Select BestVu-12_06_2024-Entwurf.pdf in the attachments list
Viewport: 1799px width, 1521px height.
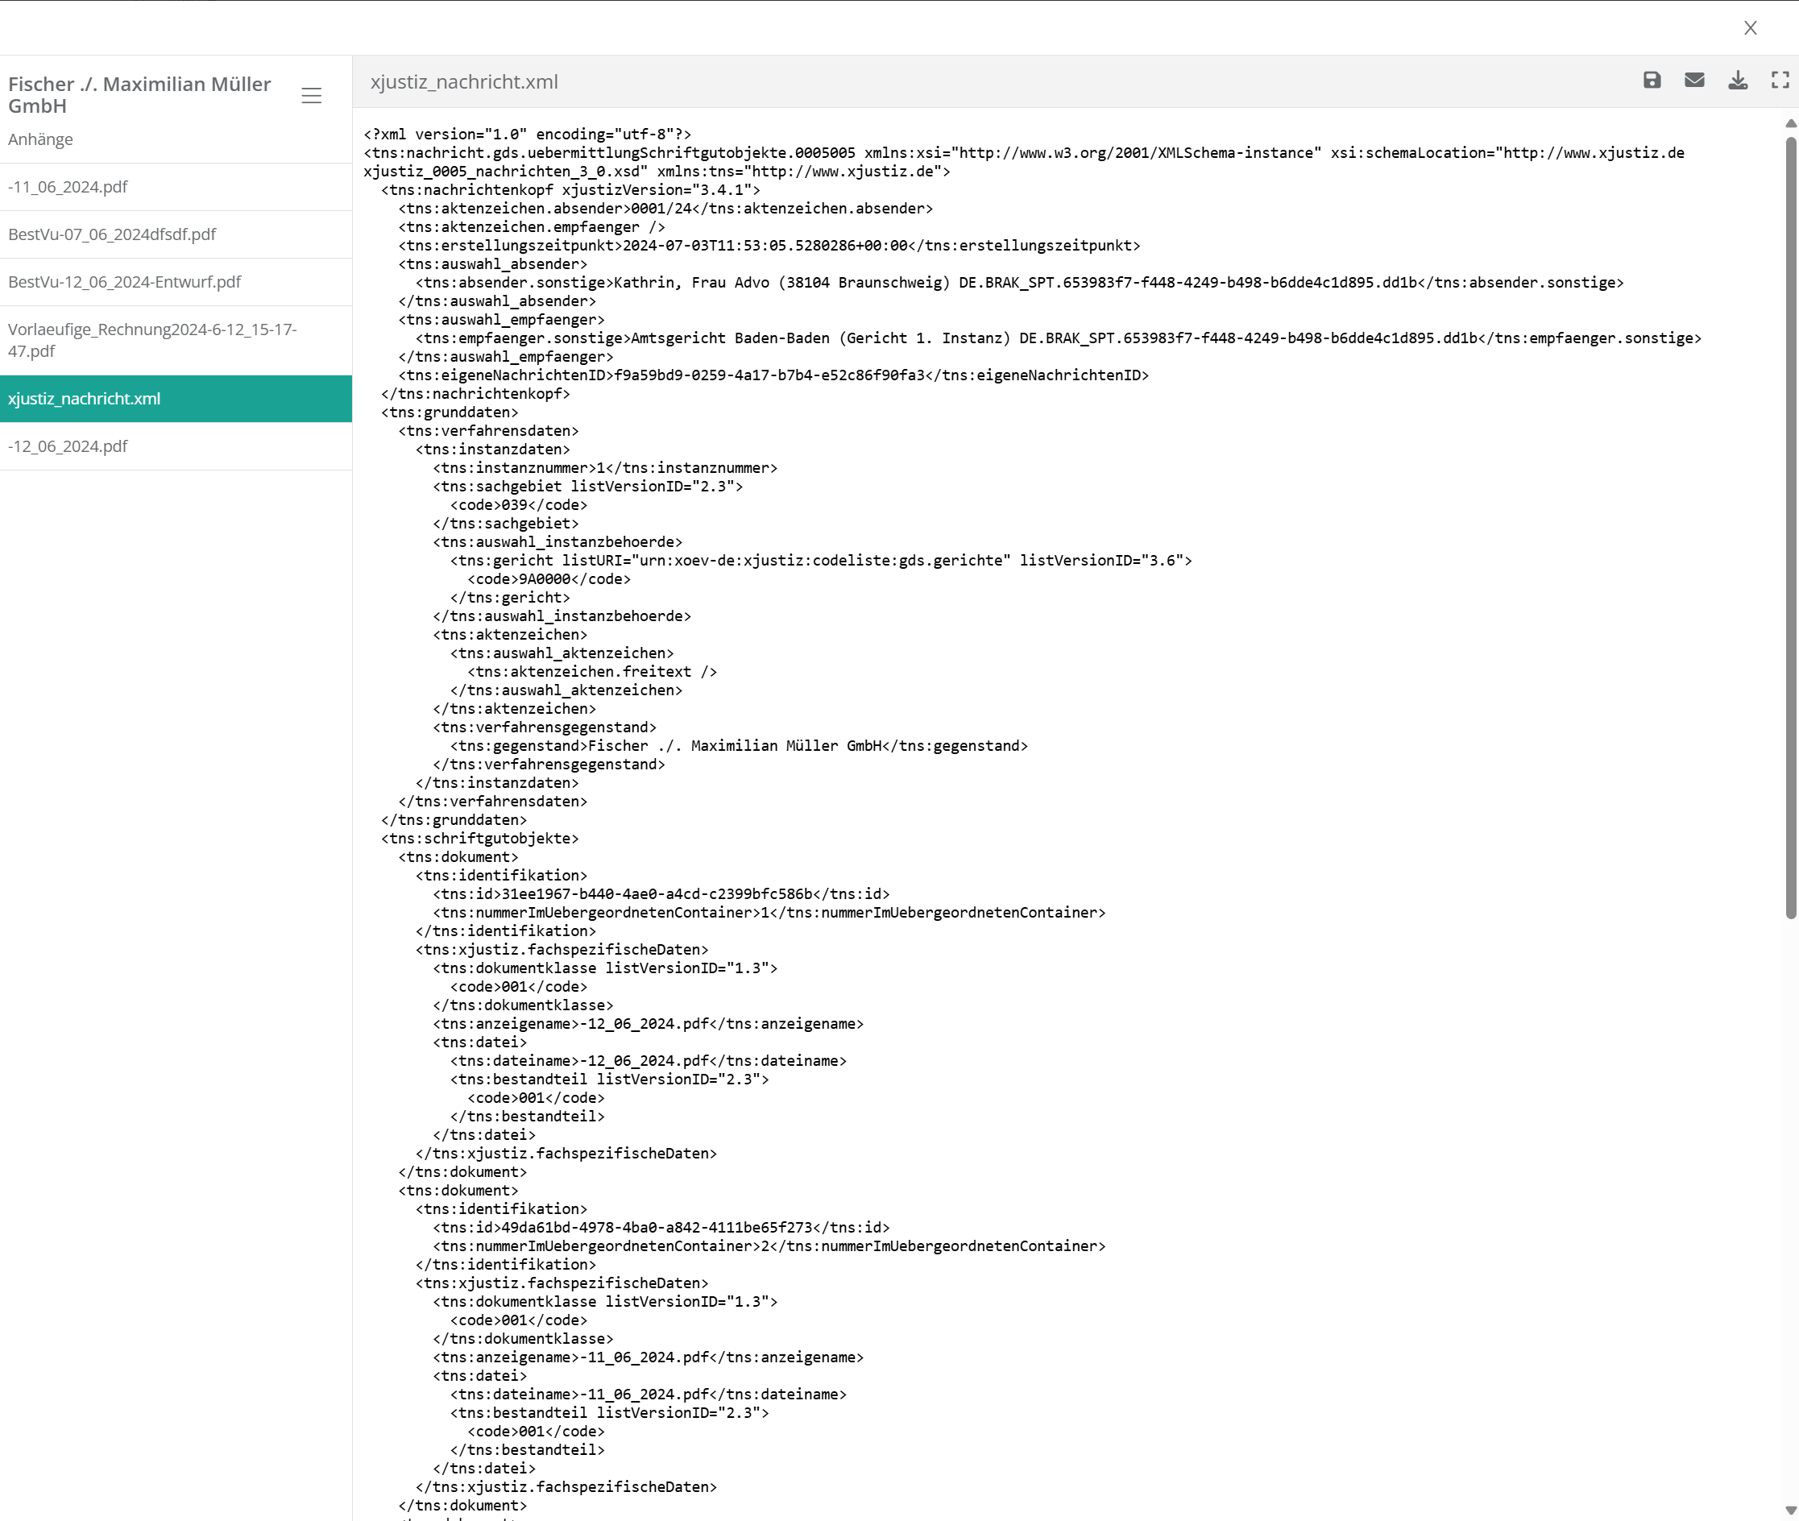coord(124,282)
